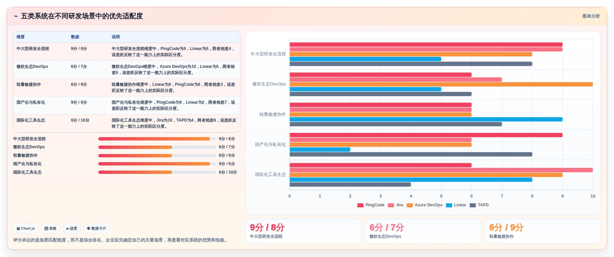614x257 pixels.
Task: Click the Linear bar for 国产化与私有化
Action: [320, 150]
